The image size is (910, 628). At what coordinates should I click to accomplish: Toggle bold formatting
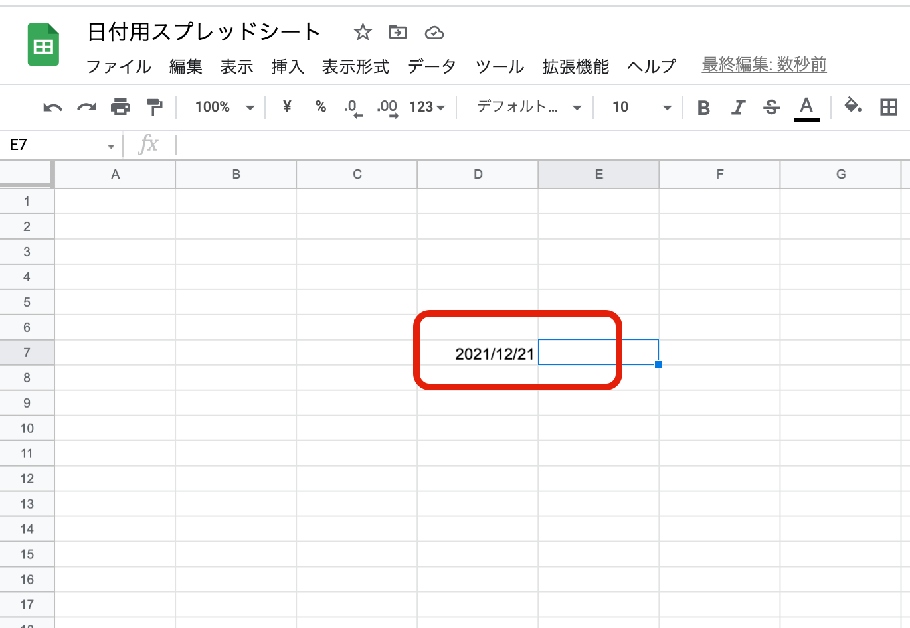(x=704, y=108)
